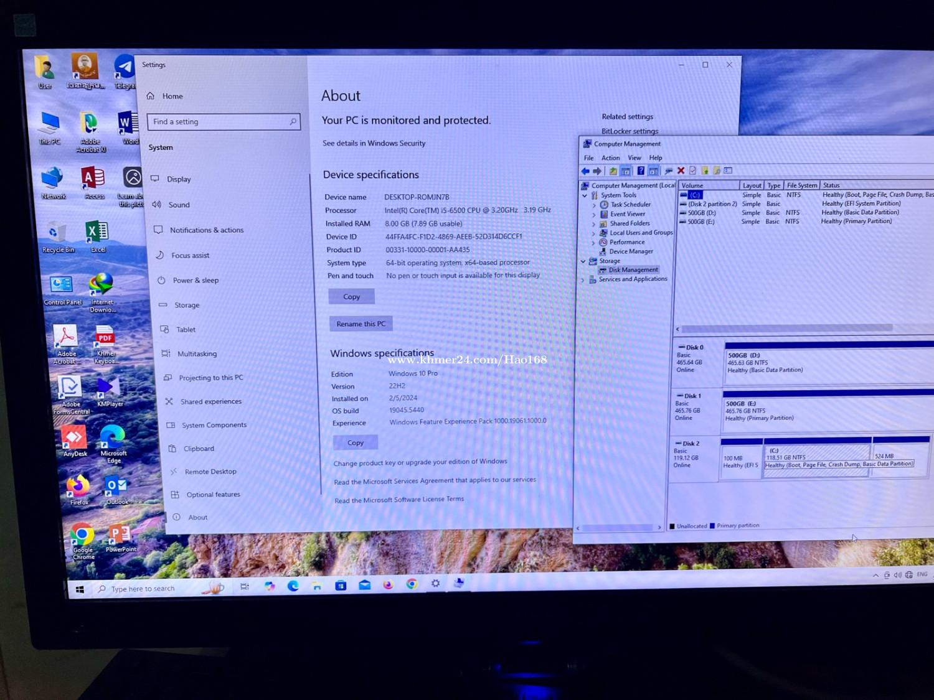Viewport: 934px width, 700px height.
Task: Select the Recycle Bin desktop icon
Action: click(x=58, y=238)
